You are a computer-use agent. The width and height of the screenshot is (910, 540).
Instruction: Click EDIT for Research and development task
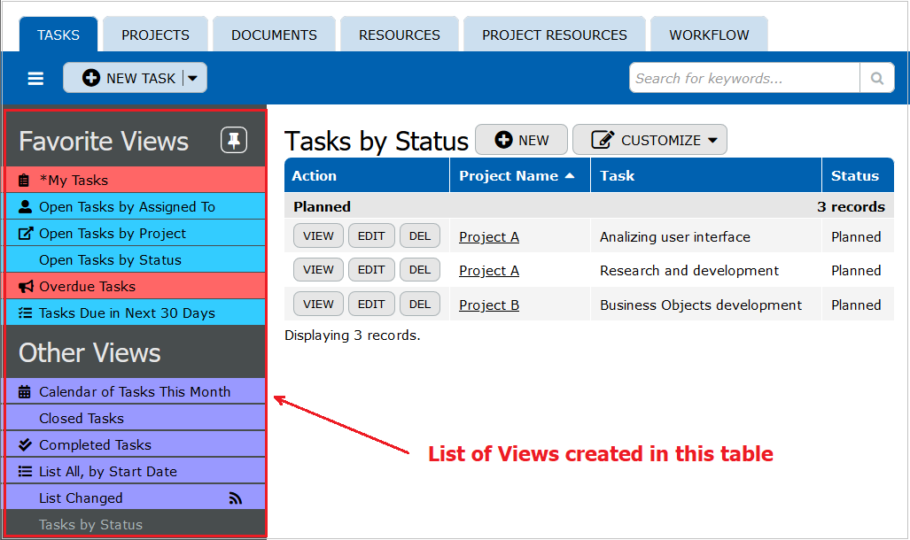371,270
